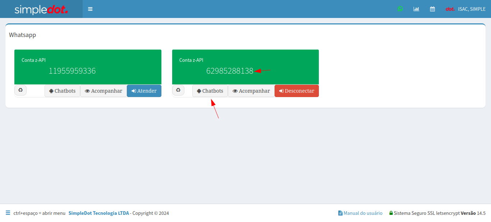Toggle the hamburger sidebar menu
The image size is (491, 222).
(x=90, y=9)
